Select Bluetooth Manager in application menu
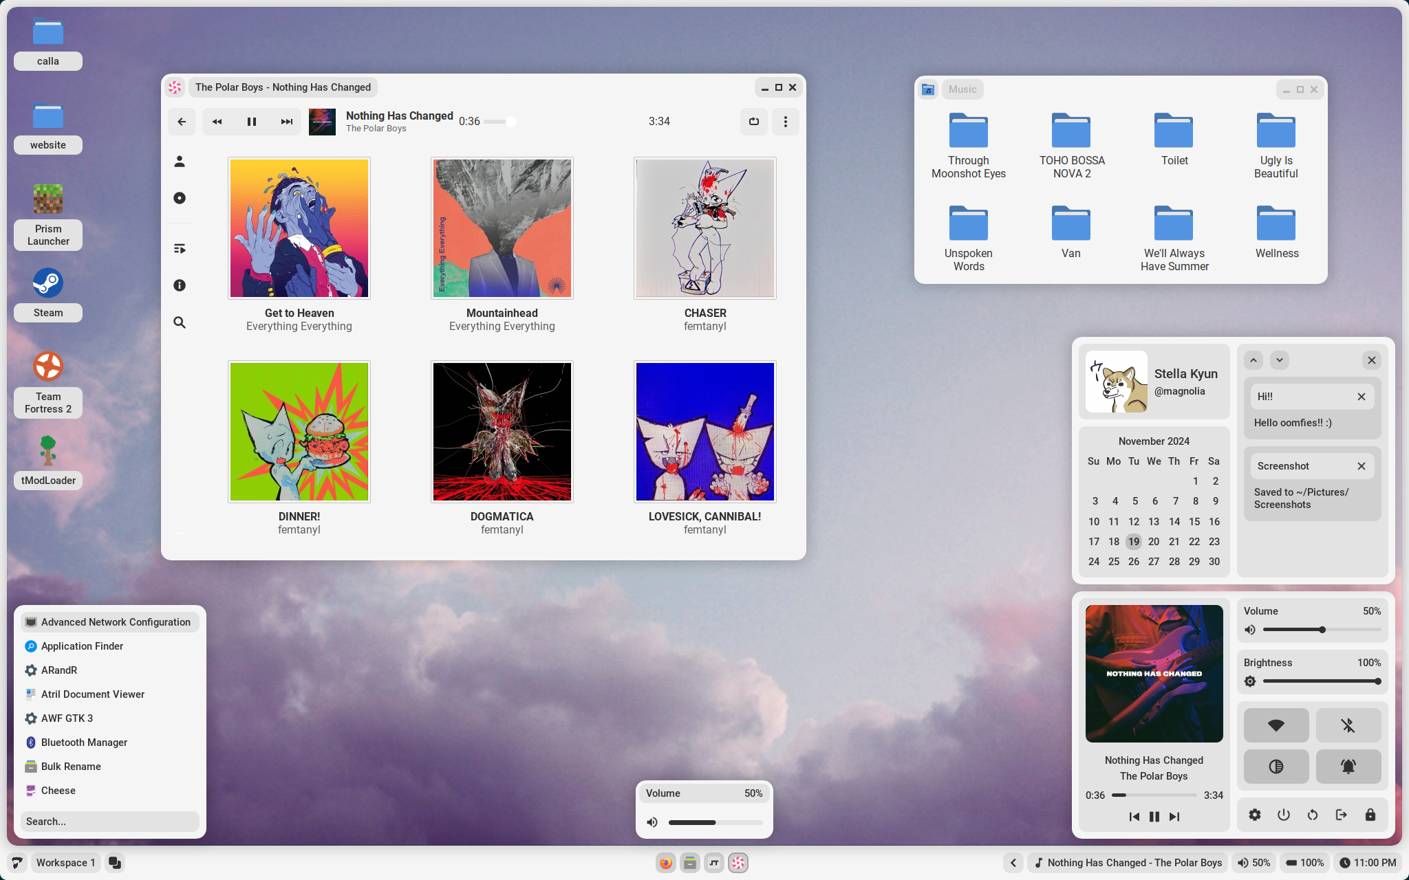This screenshot has height=880, width=1409. click(x=84, y=742)
